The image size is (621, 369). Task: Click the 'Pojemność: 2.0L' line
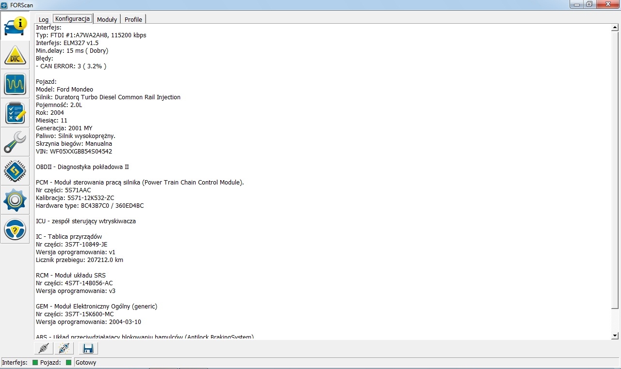click(59, 105)
